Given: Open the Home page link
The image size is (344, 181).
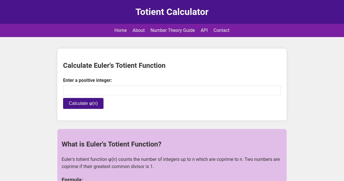Looking at the screenshot, I should coord(120,30).
